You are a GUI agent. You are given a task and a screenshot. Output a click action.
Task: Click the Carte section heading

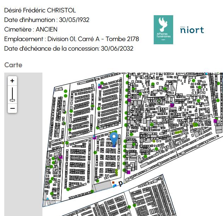click(x=13, y=65)
